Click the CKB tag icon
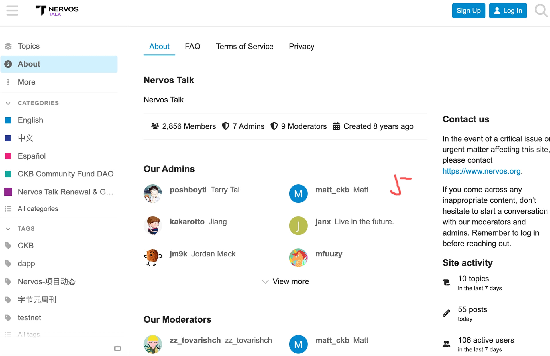Screen dimensions: 550x356 8,246
